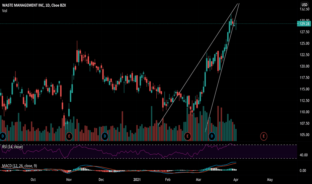Click the 105.00 price scale label
312x184 pixels.
(304, 135)
